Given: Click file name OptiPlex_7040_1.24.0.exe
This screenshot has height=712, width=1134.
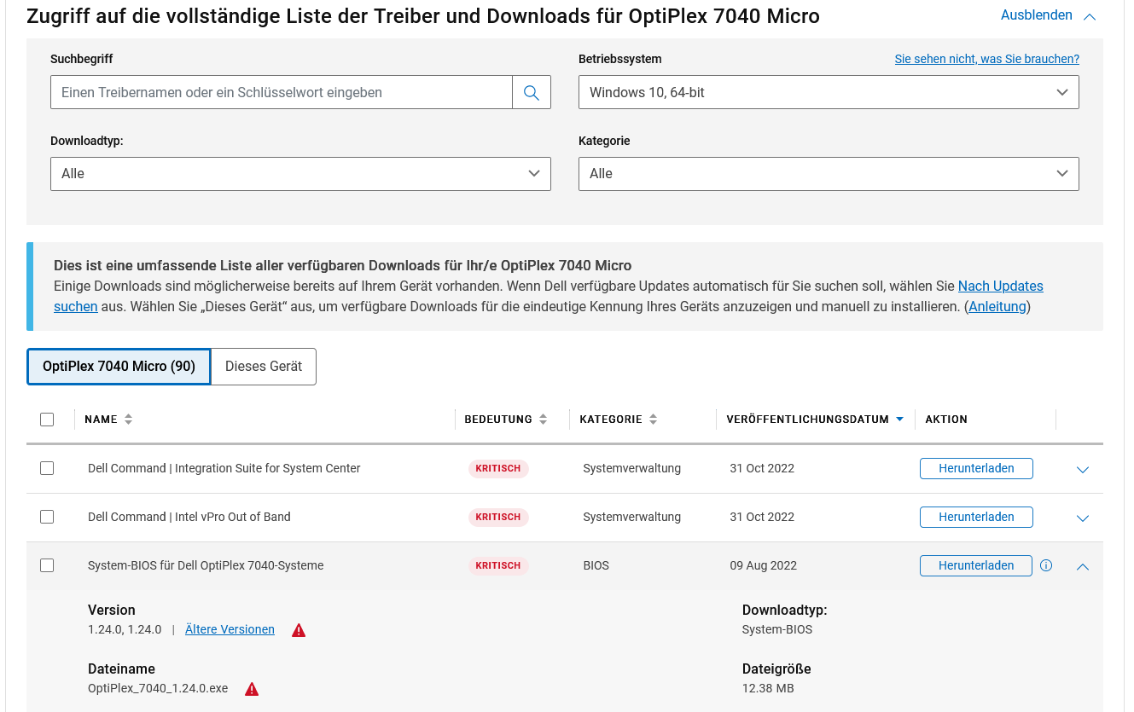Looking at the screenshot, I should [x=158, y=689].
